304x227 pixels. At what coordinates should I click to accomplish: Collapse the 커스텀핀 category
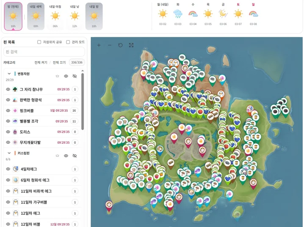click(9, 153)
